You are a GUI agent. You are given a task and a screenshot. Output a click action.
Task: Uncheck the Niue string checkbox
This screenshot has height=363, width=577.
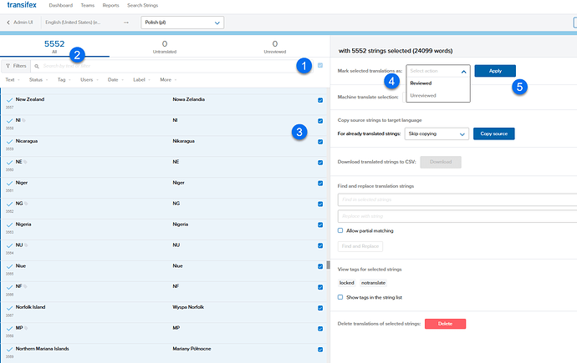[x=320, y=266]
